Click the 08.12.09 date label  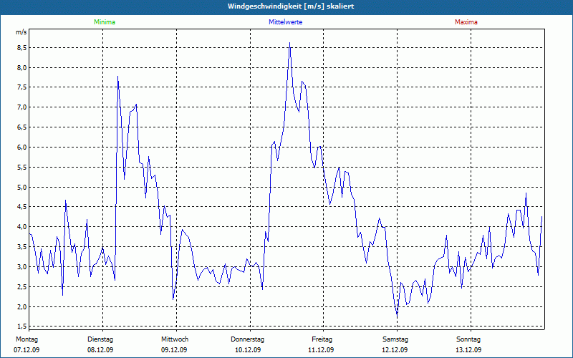coord(100,350)
